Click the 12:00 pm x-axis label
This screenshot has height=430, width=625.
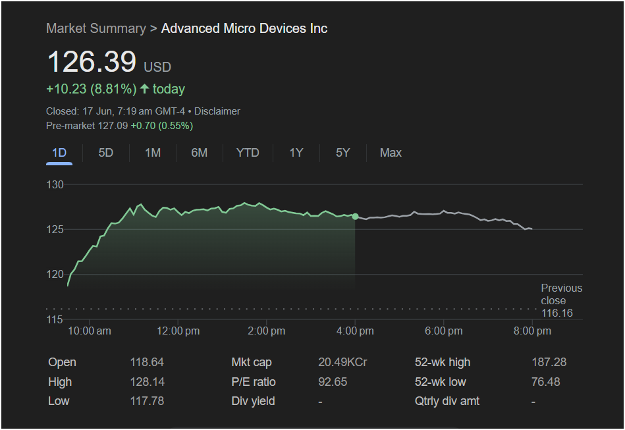[x=178, y=331]
